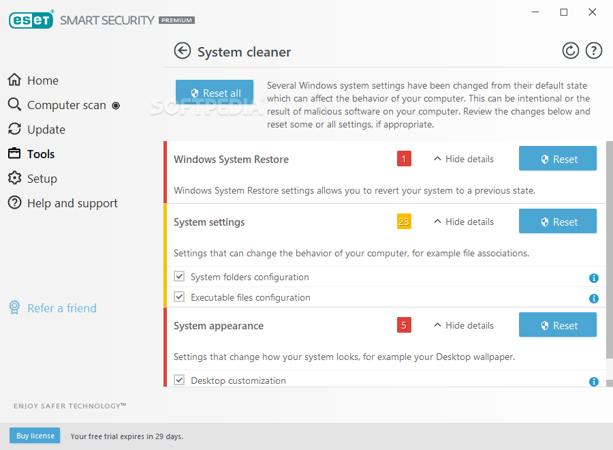Uncheck System folders configuration
The height and width of the screenshot is (450, 613).
tap(179, 276)
